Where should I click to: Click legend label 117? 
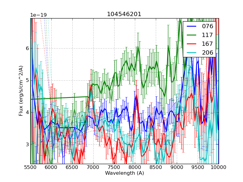pos(207,35)
